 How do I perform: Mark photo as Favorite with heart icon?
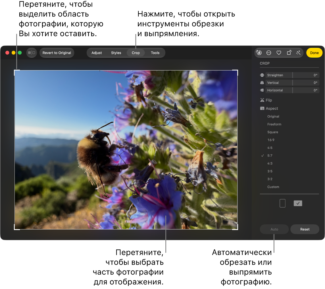(x=279, y=53)
